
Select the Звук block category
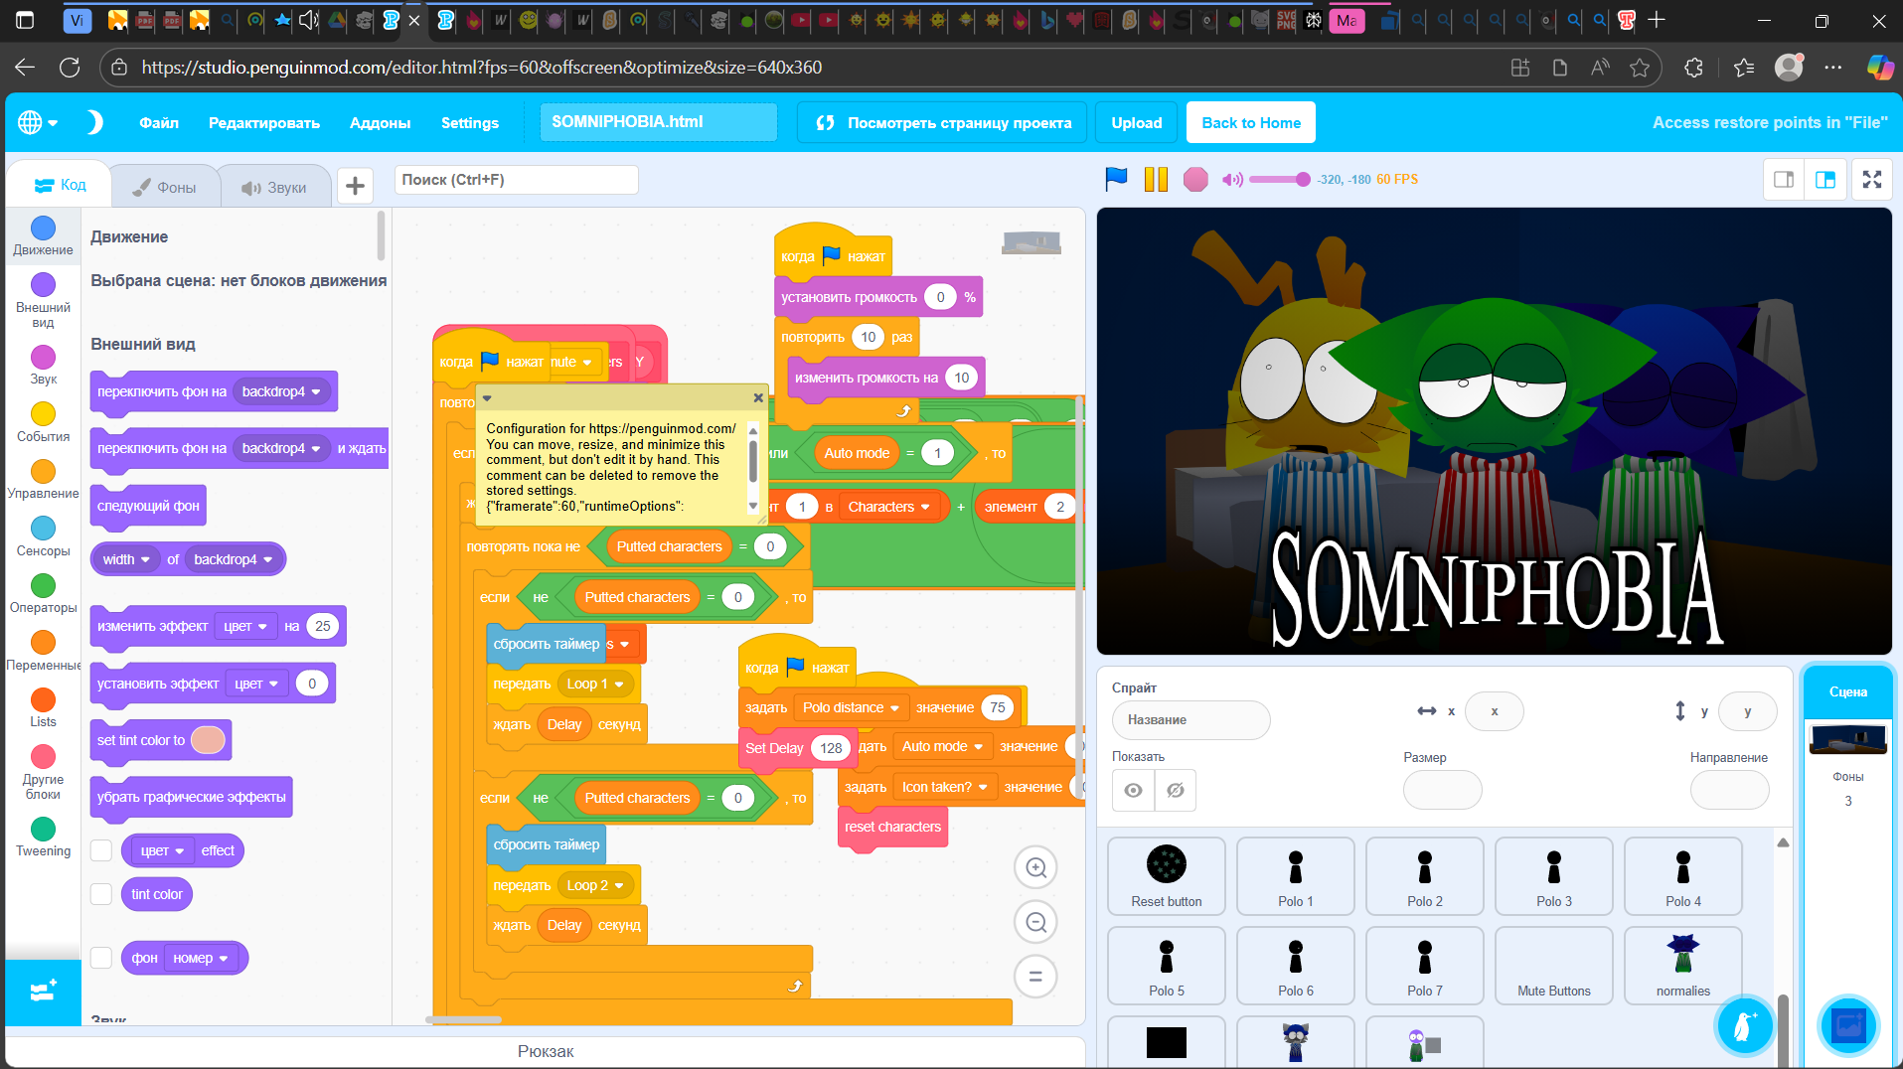click(43, 365)
